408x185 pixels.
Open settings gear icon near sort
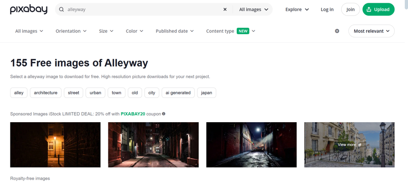(x=337, y=31)
